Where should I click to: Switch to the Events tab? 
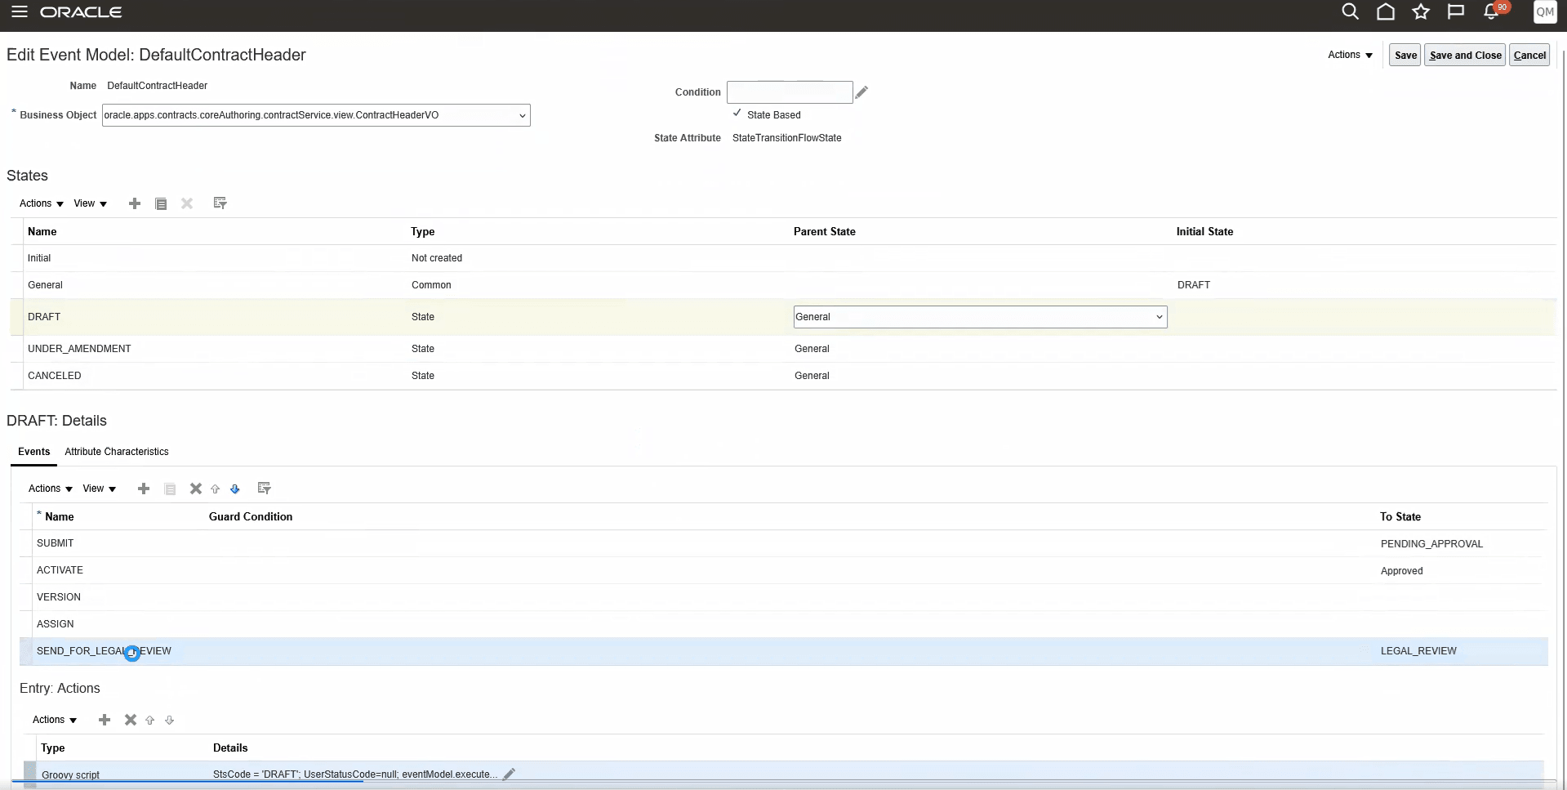click(34, 452)
